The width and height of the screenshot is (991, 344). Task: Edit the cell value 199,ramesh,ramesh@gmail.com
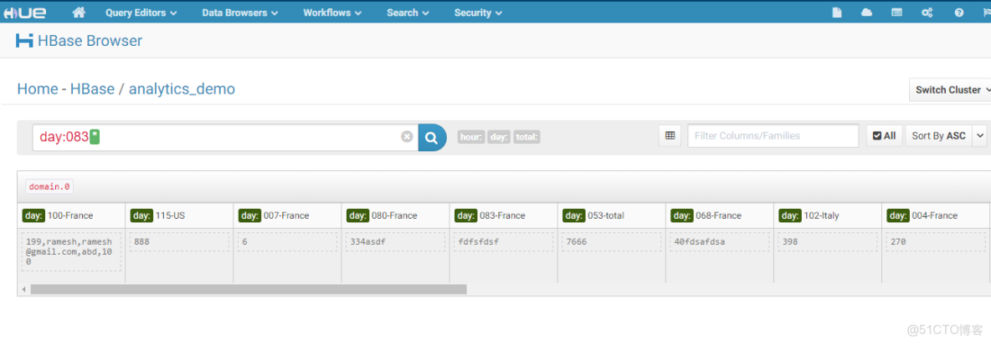[x=71, y=251]
